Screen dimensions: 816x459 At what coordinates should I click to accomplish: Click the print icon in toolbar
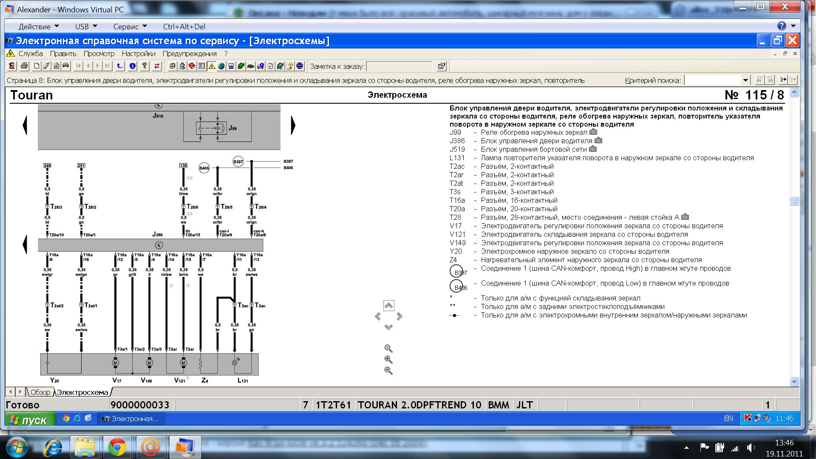pos(24,66)
